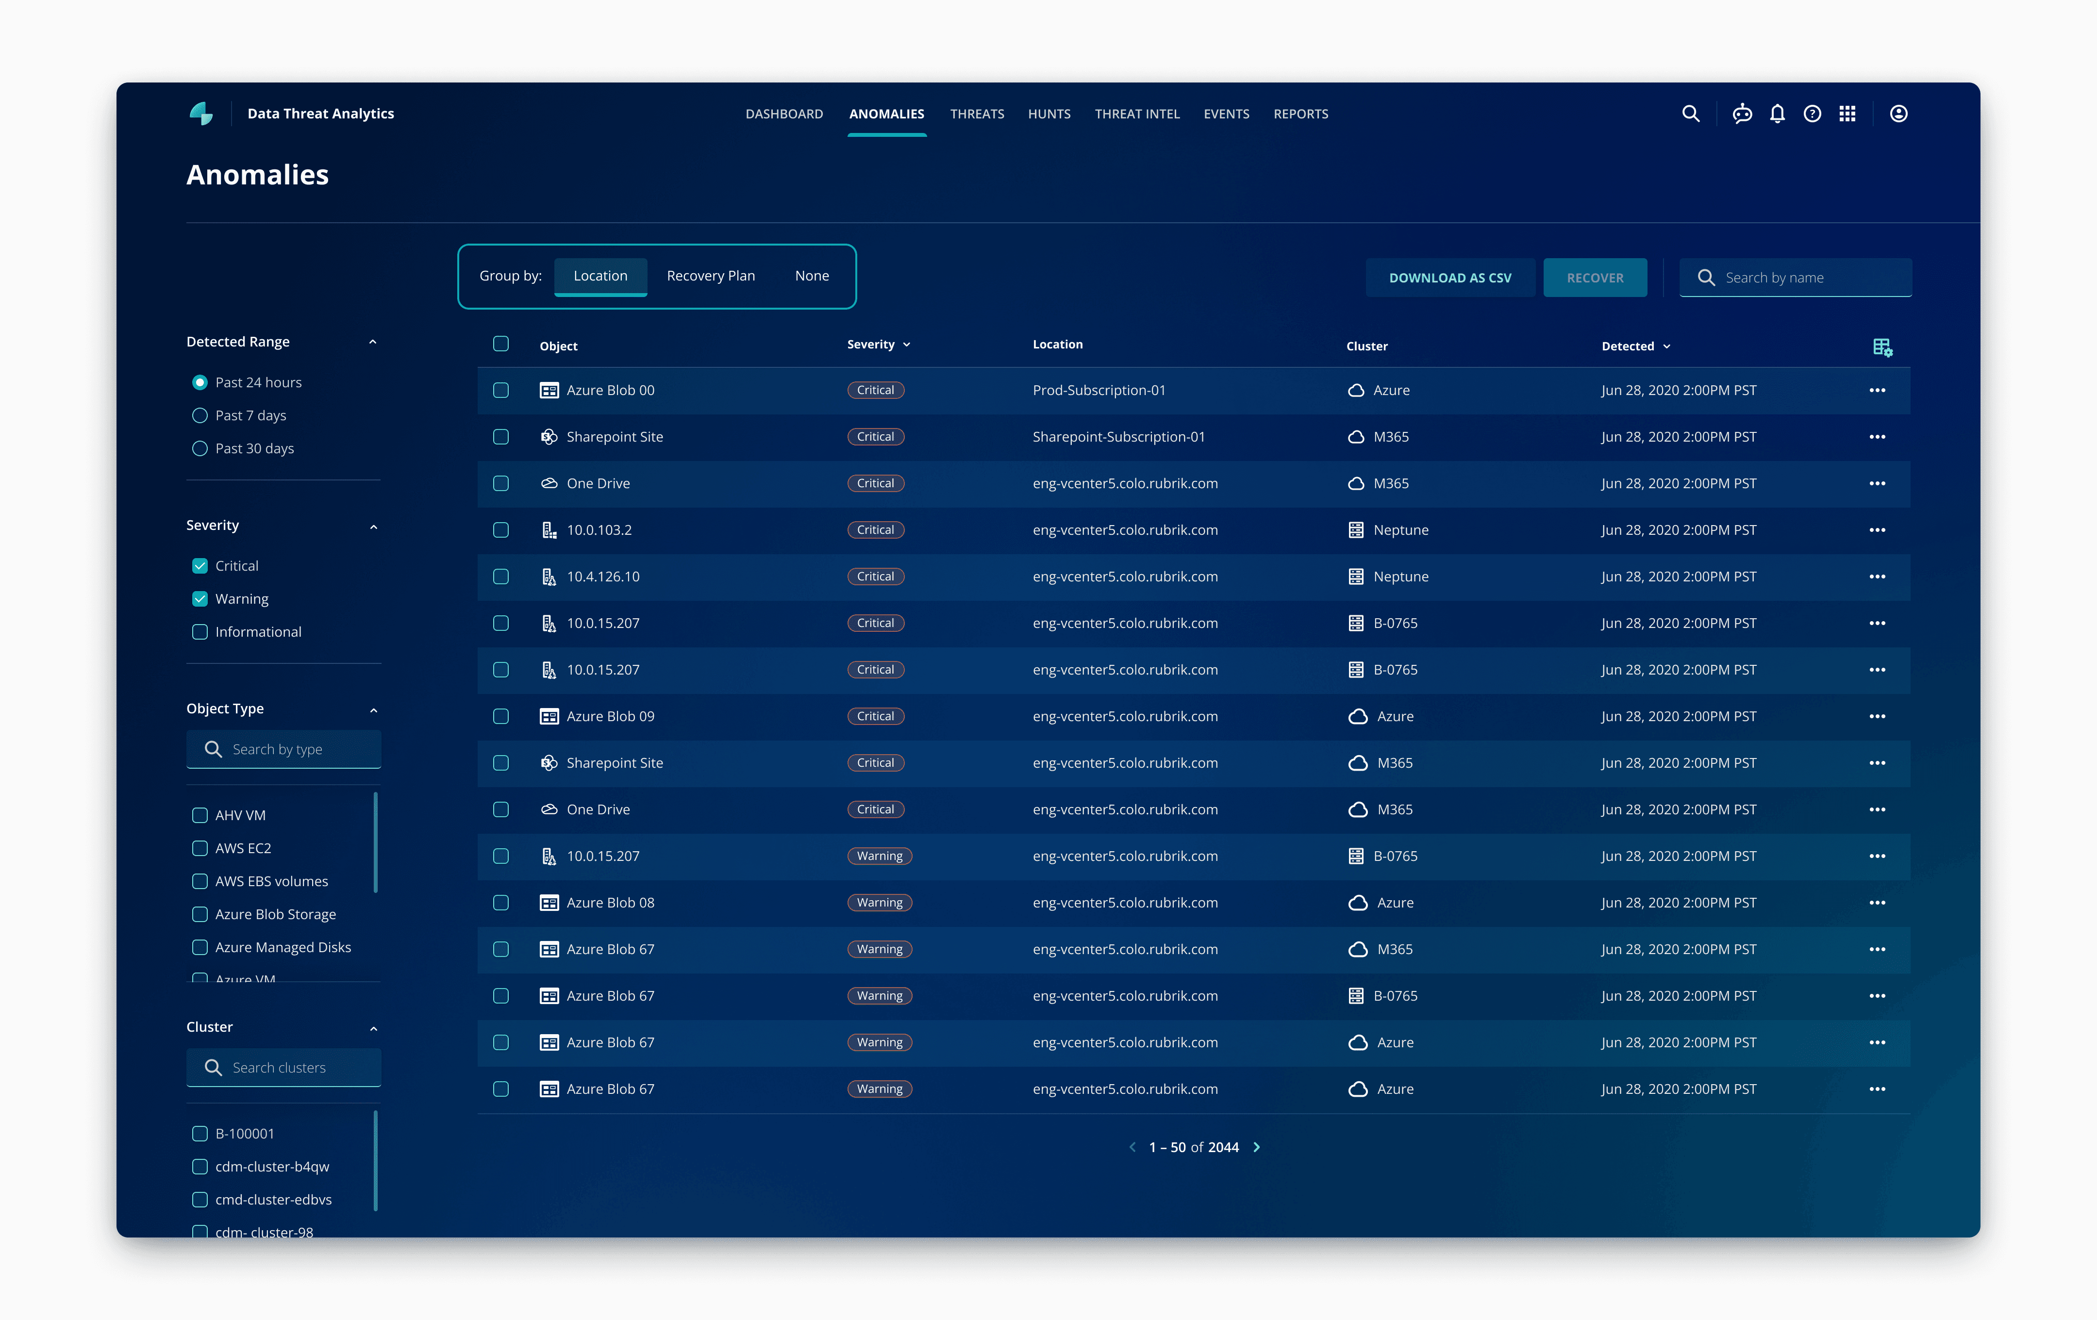Open three-dot menu for Azure Blob 00 row
Viewport: 2097px width, 1320px height.
coord(1877,390)
